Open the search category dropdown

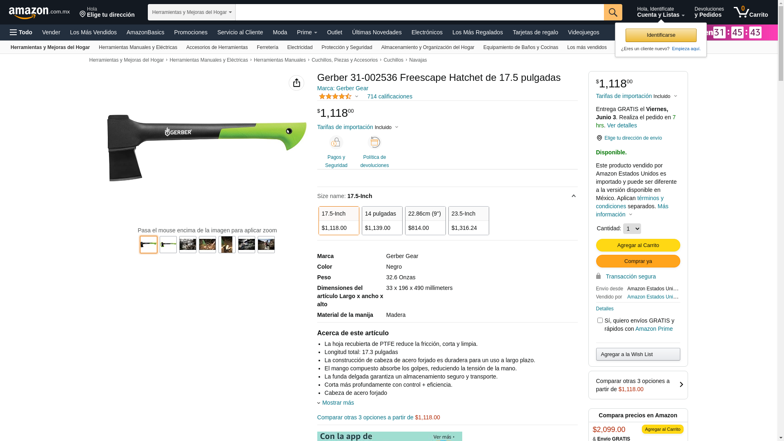pyautogui.click(x=192, y=12)
